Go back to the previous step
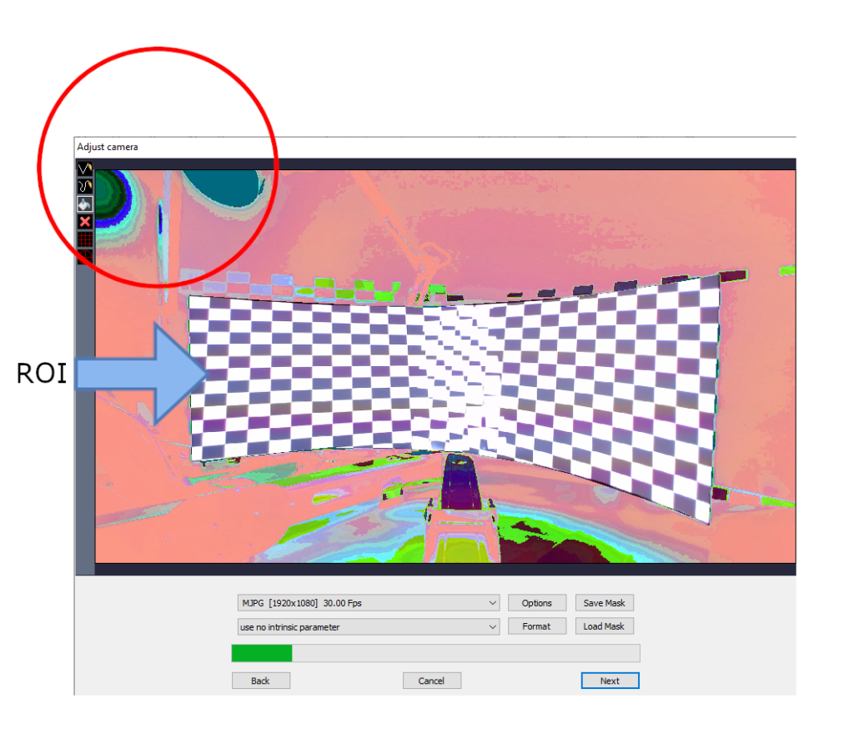 coord(260,680)
